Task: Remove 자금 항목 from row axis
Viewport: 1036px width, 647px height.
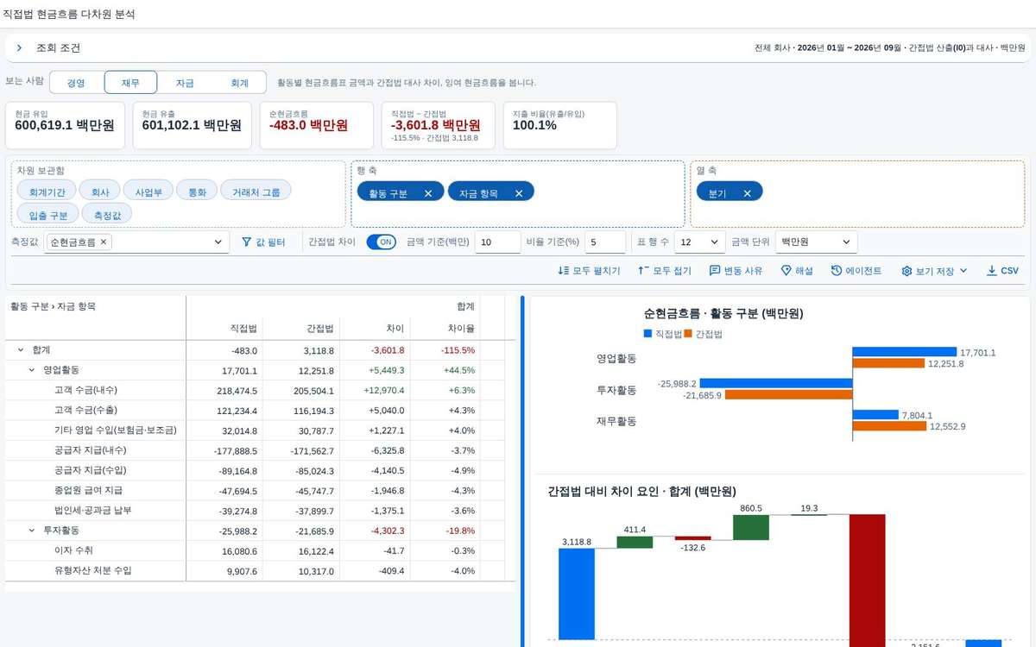Action: pyautogui.click(x=519, y=193)
